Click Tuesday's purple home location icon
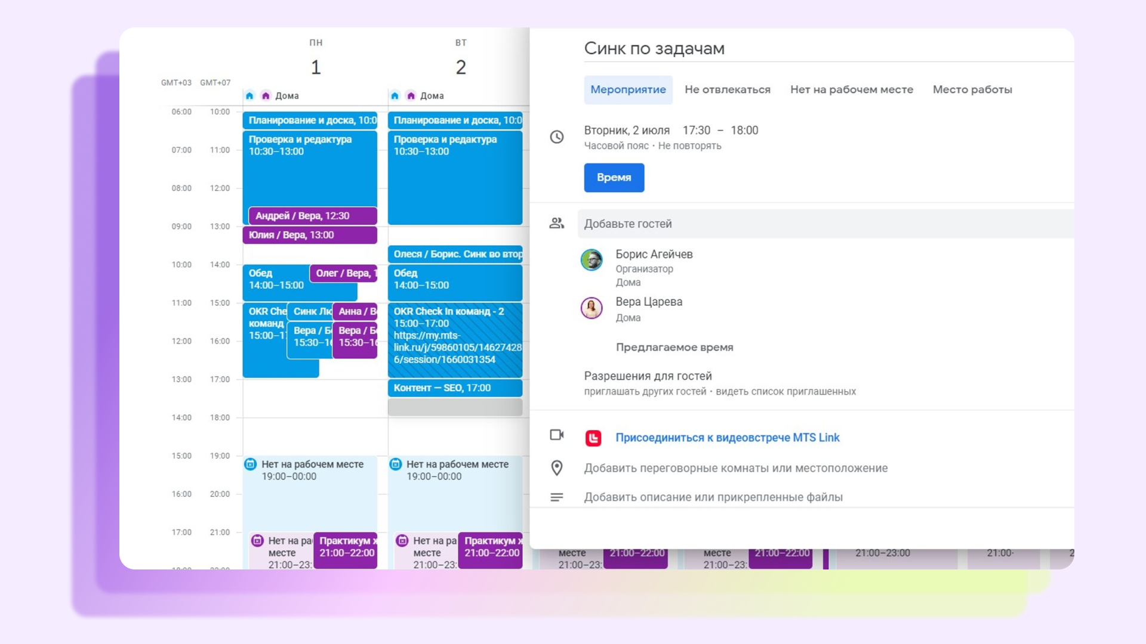 [411, 95]
